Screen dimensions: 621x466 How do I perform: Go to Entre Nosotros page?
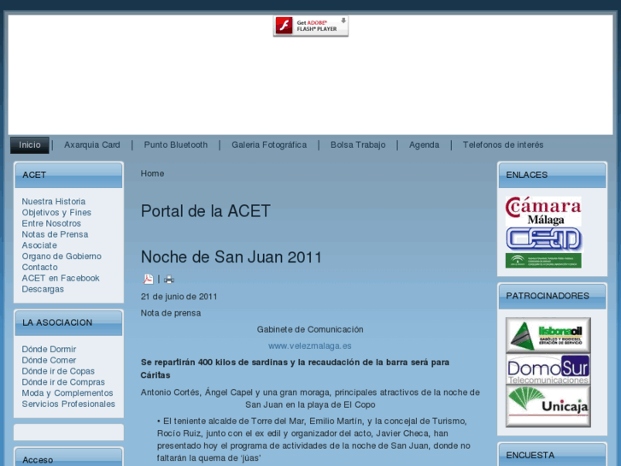click(51, 224)
